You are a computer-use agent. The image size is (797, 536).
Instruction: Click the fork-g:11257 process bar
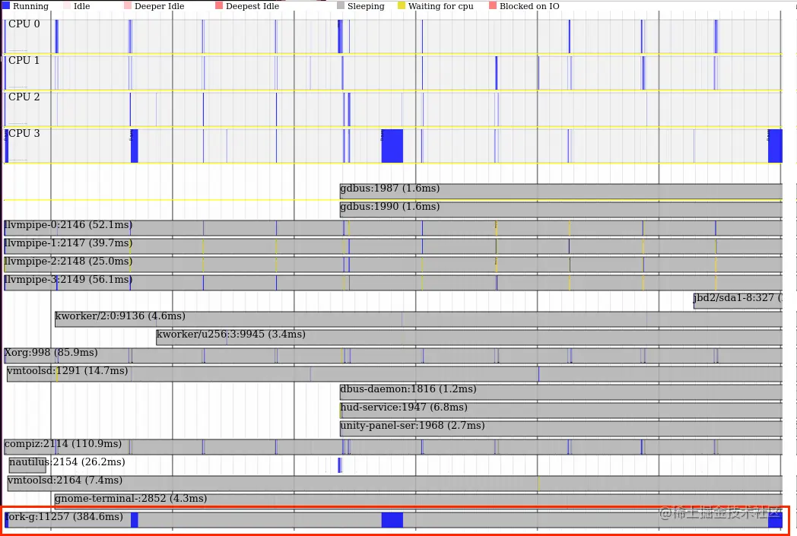click(x=393, y=520)
